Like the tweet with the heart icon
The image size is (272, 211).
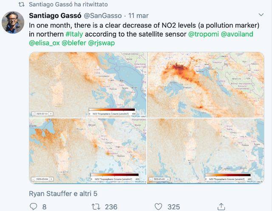pos(158,206)
